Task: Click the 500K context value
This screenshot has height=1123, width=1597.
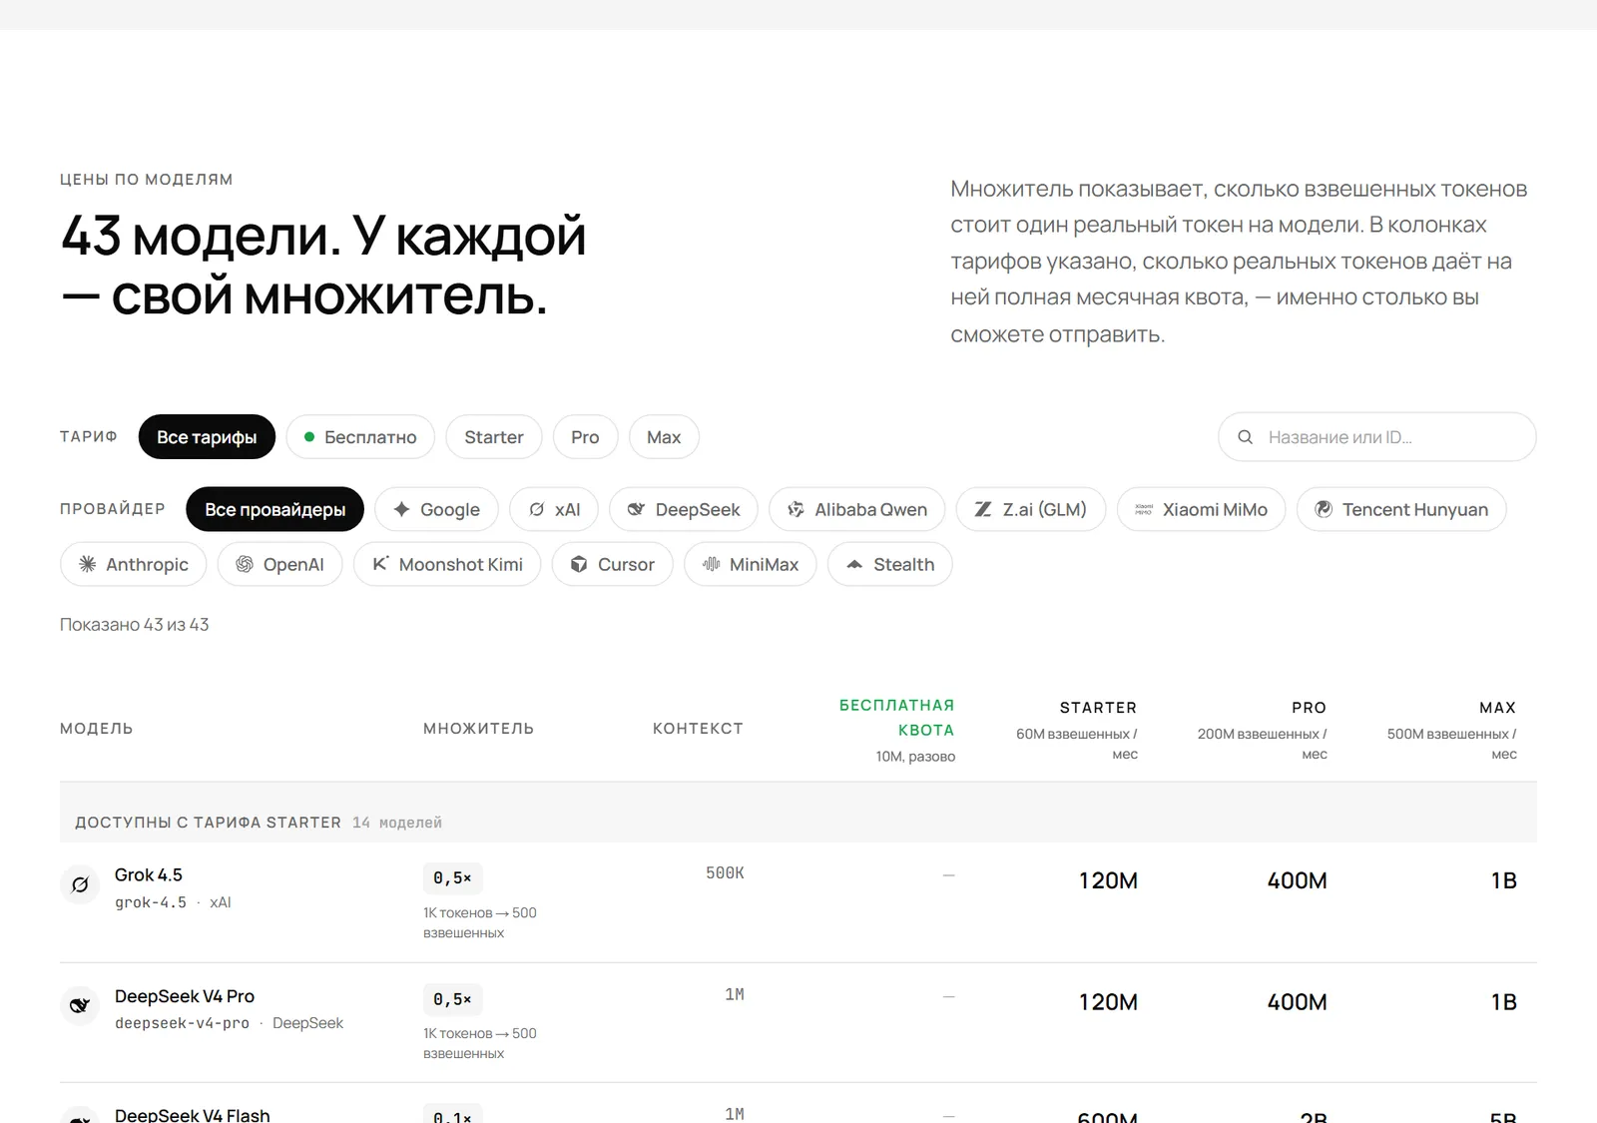Action: [725, 873]
